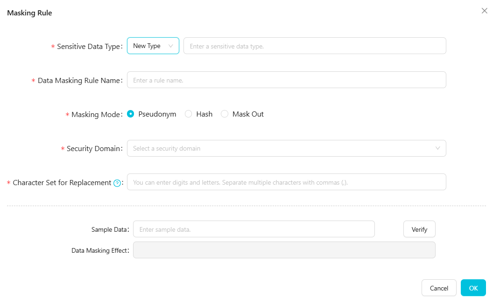The height and width of the screenshot is (304, 493).
Task: Click the rule name input field
Action: click(286, 80)
